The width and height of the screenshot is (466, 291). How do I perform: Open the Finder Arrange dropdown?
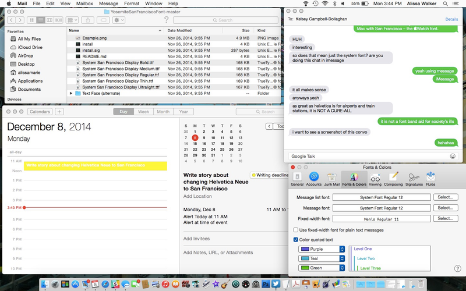(x=72, y=20)
